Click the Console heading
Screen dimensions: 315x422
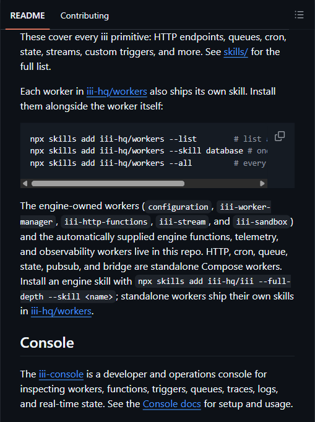[x=47, y=343]
